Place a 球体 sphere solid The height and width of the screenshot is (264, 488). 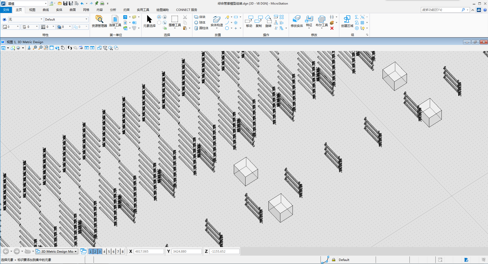click(x=200, y=23)
